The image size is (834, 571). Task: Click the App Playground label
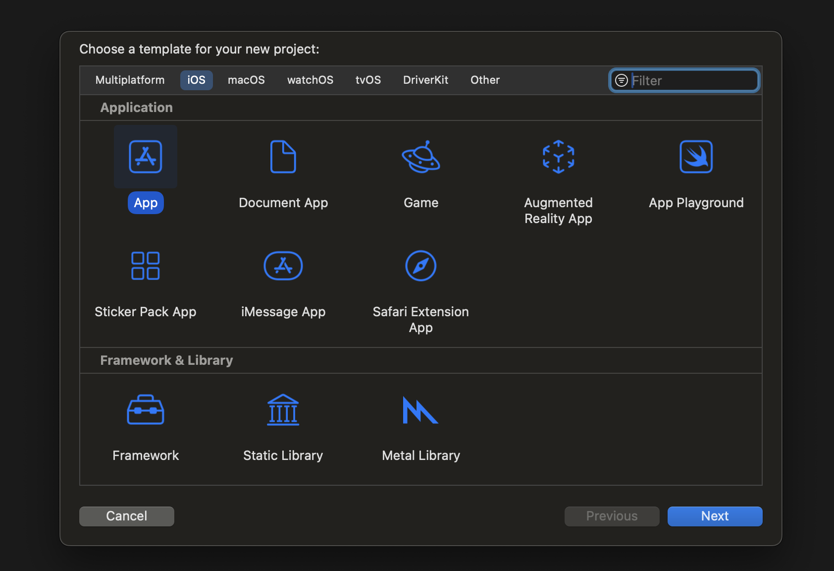tap(696, 203)
